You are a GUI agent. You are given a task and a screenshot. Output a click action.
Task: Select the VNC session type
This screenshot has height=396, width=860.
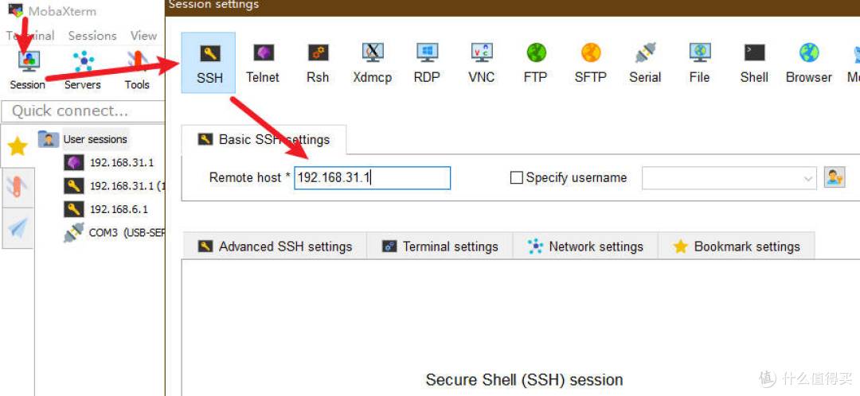click(x=482, y=63)
